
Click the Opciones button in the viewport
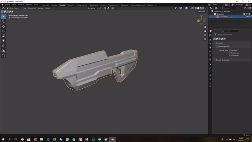click(202, 12)
